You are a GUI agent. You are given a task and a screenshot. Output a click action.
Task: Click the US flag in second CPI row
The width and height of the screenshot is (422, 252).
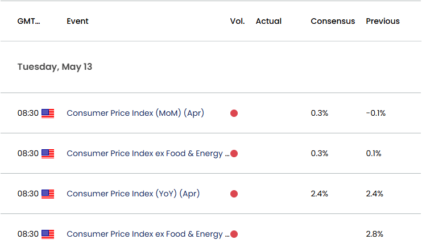[x=48, y=154]
